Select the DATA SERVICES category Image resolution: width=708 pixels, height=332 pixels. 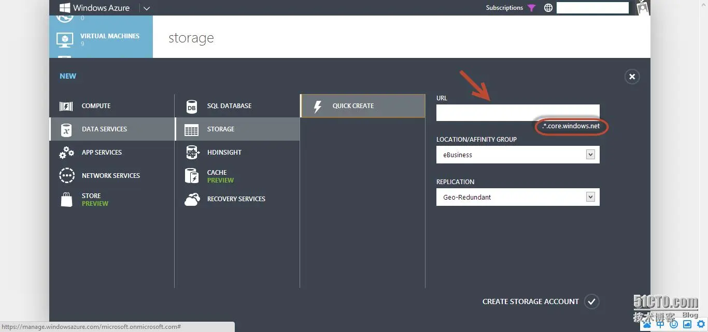tap(112, 129)
